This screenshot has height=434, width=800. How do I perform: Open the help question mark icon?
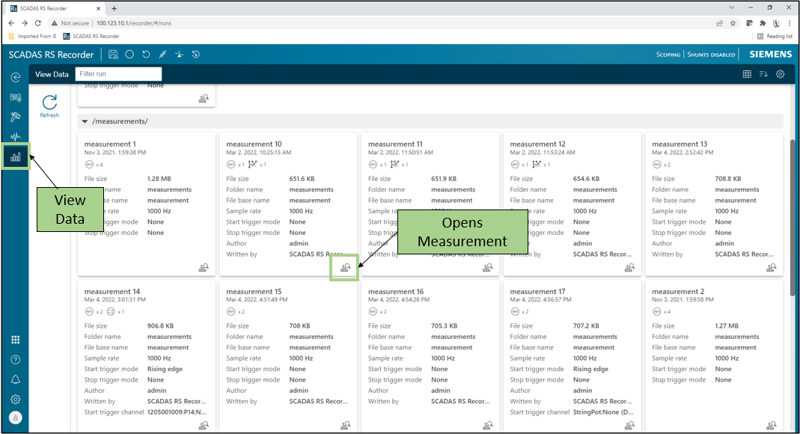tap(15, 360)
